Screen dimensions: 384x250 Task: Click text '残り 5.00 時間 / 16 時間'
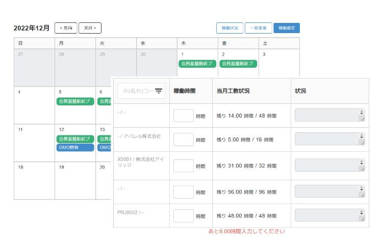point(245,140)
